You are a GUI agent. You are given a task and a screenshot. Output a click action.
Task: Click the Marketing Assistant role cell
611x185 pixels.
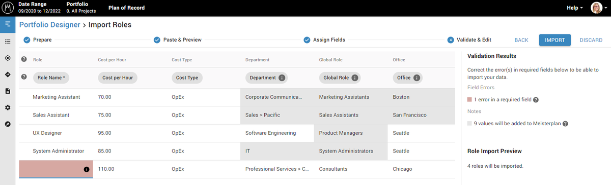[x=56, y=97]
